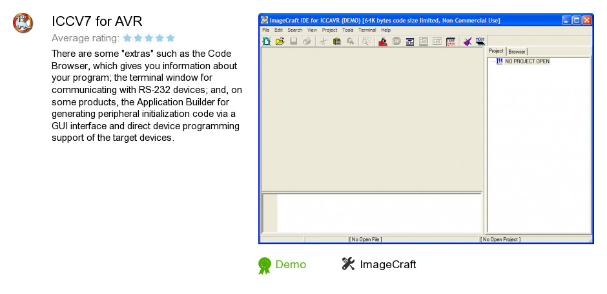Rate using the fifth star
Viewport: 607px width, 294px height.
pyautogui.click(x=170, y=38)
